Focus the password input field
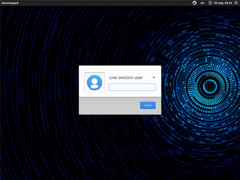The height and width of the screenshot is (180, 240). (x=132, y=87)
